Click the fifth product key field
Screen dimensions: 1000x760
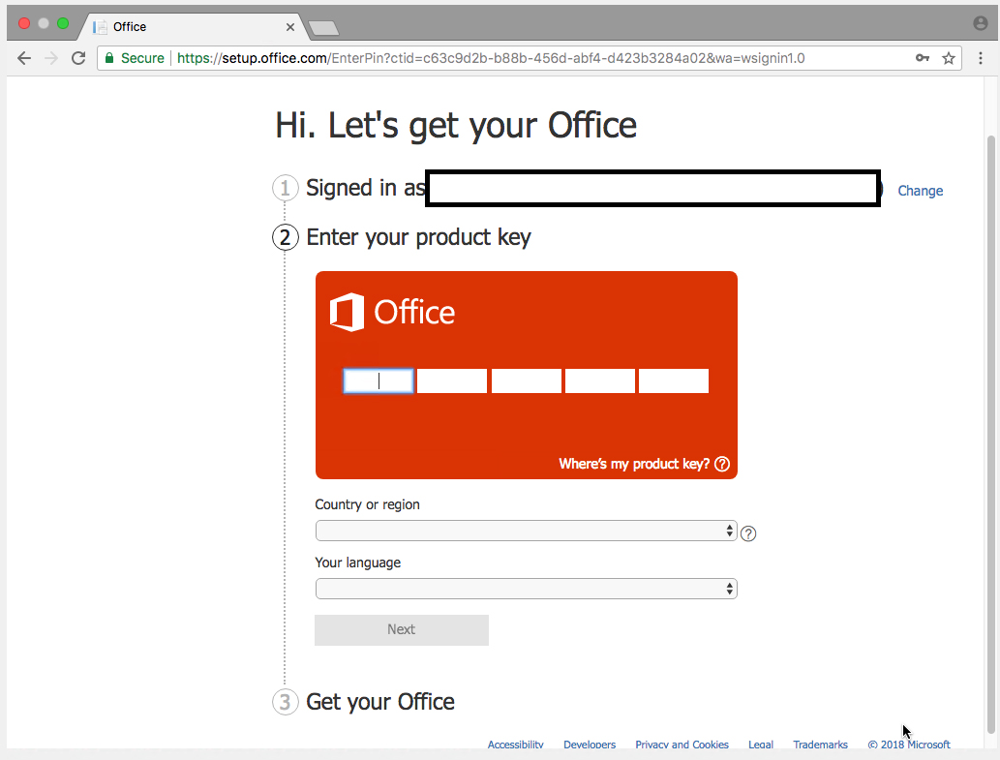point(674,381)
